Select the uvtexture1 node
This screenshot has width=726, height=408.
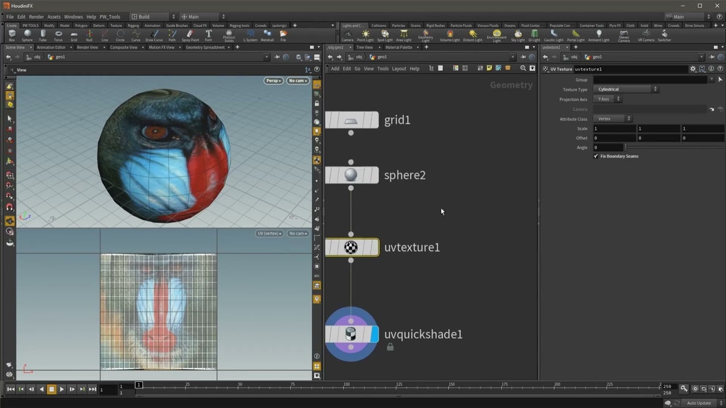click(352, 248)
